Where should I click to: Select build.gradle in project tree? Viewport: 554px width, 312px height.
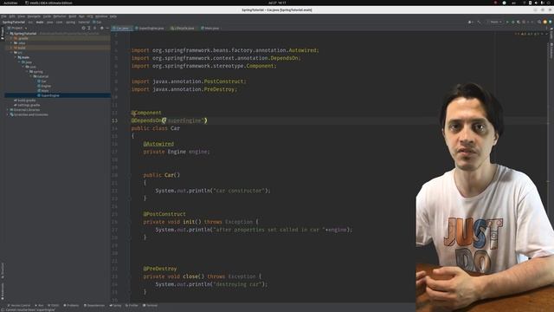click(25, 101)
